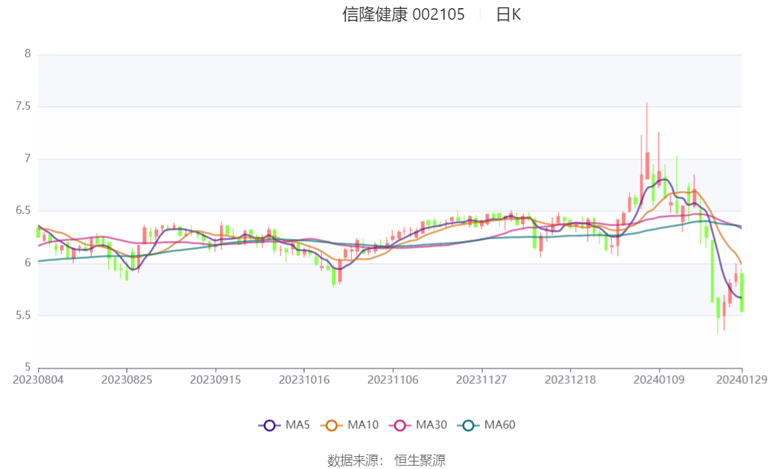Toggle the MA60 teal legend circle
This screenshot has width=773, height=469.
click(x=468, y=425)
